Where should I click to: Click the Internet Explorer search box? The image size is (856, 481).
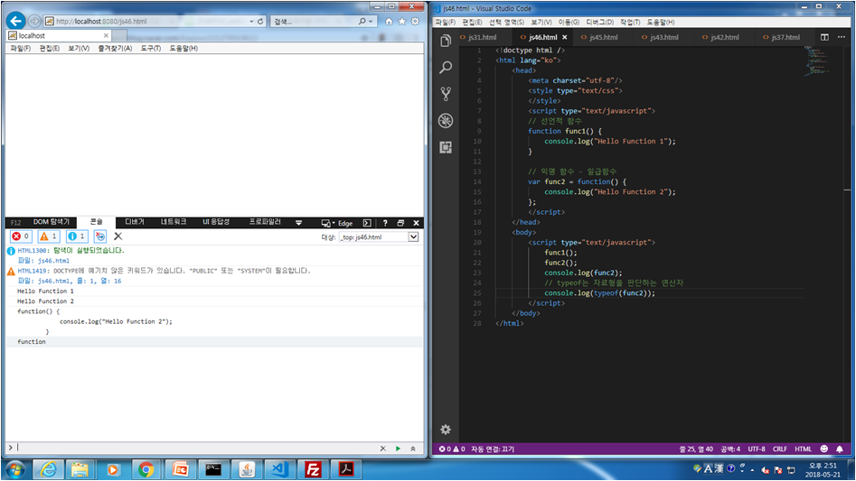click(x=315, y=22)
